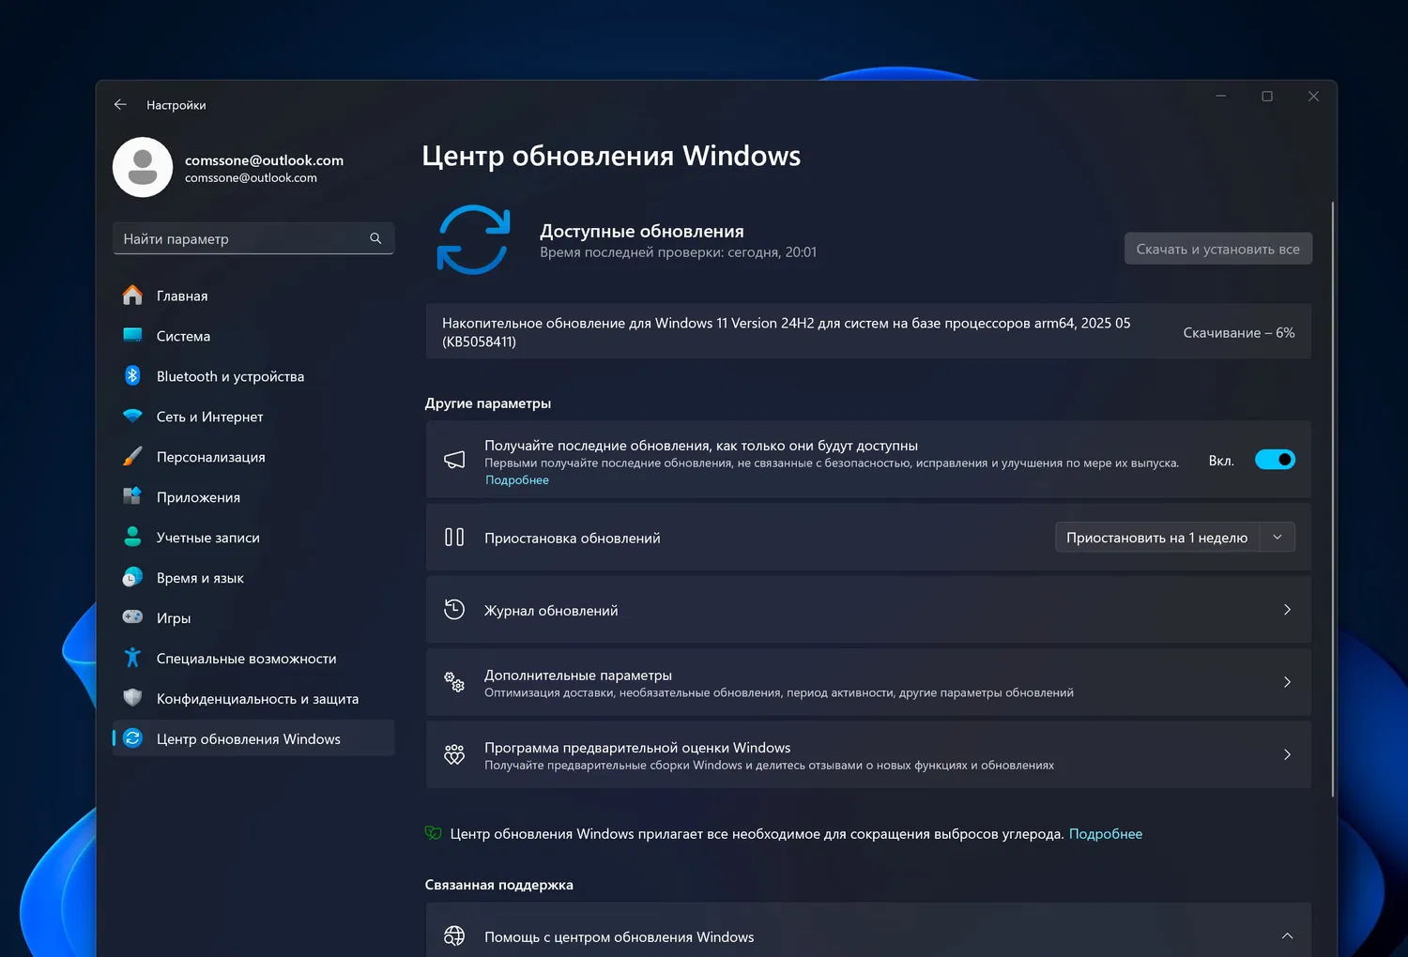Navigate to Приложения

[253, 497]
